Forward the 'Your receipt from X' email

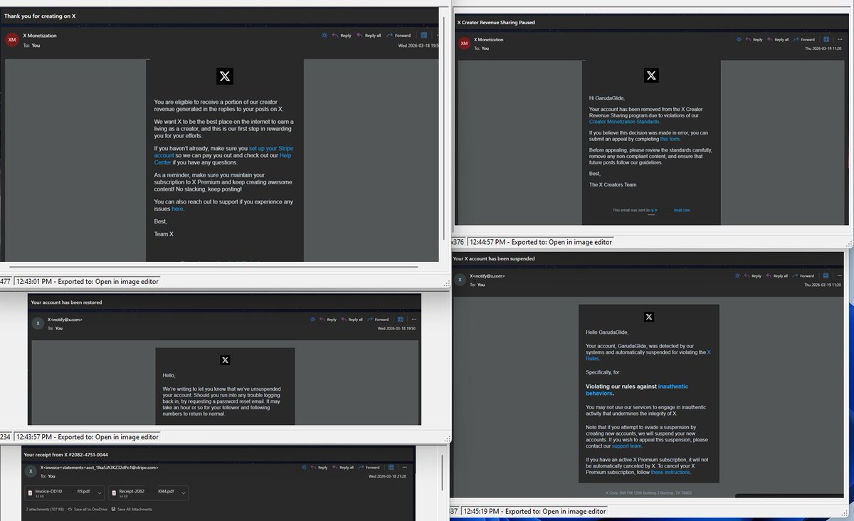(x=369, y=468)
